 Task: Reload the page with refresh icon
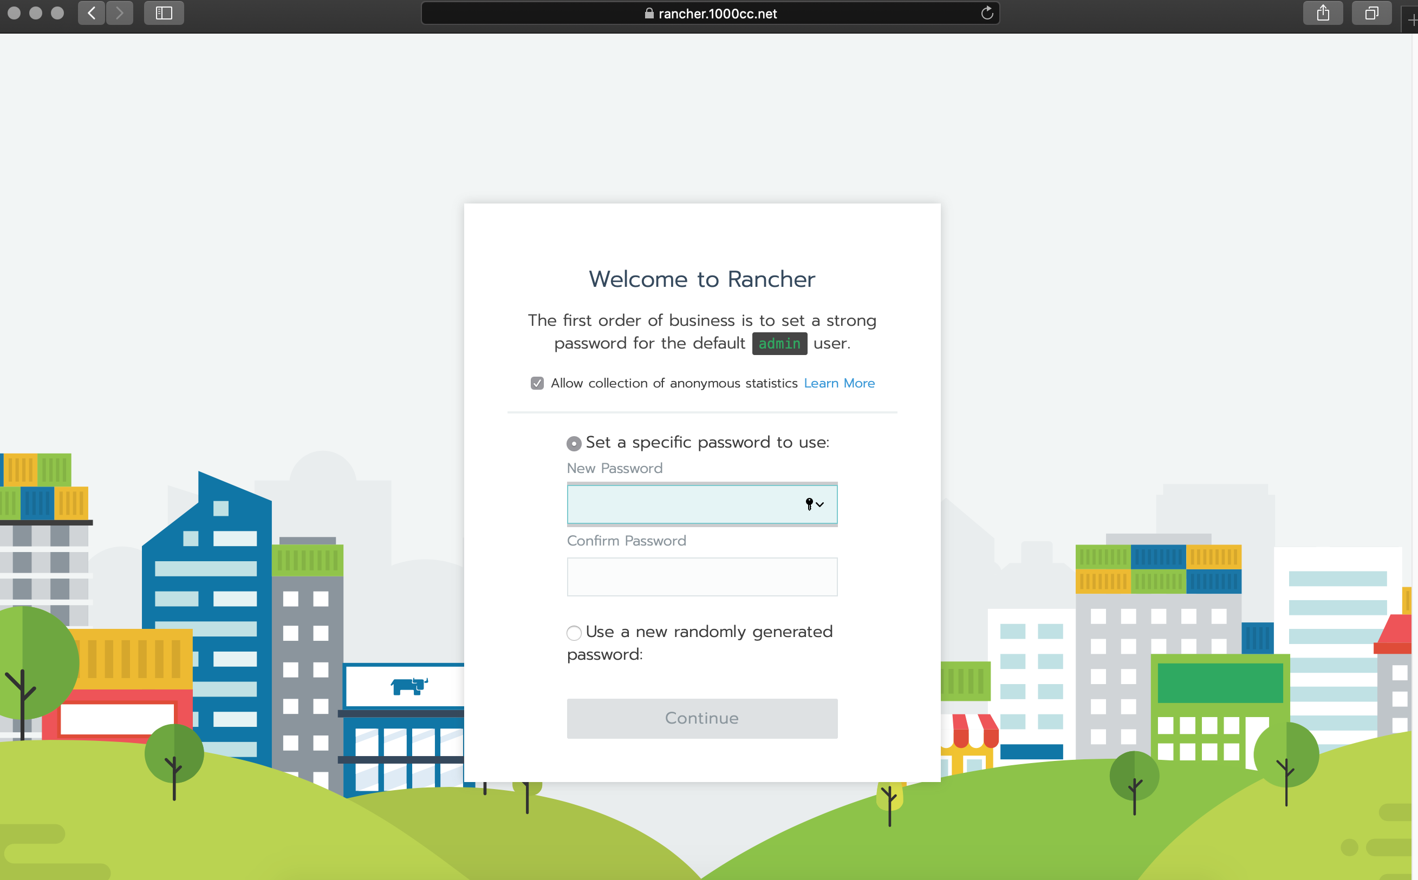pos(986,13)
